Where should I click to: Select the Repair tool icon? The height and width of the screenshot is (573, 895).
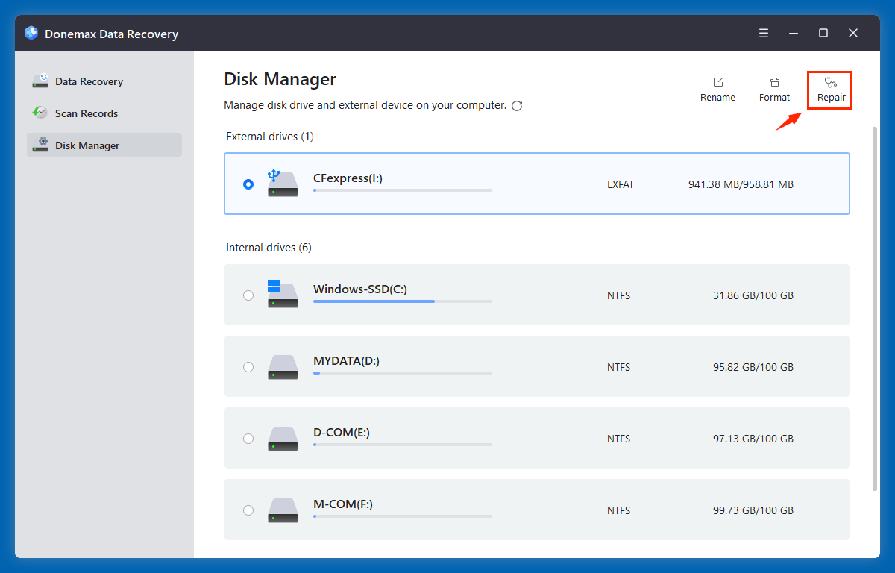pos(829,82)
